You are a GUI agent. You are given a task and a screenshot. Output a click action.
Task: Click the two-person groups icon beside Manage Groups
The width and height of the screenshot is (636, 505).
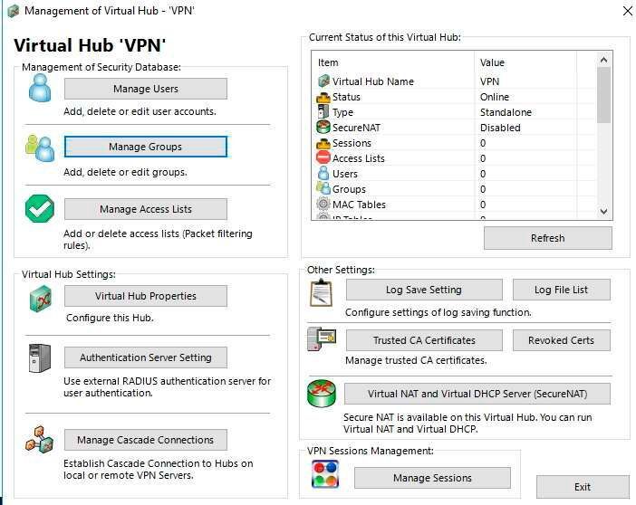point(40,148)
